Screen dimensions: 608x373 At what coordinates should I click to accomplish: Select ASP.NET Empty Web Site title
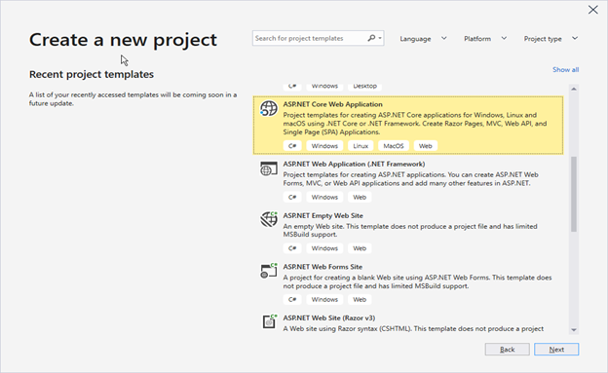tap(323, 215)
